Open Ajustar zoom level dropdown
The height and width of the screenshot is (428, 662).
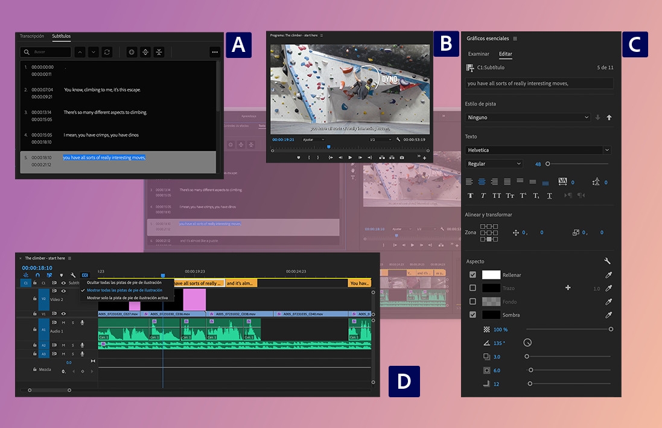(313, 139)
